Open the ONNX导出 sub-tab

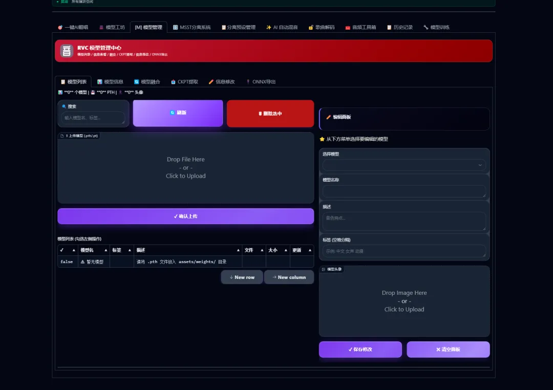(x=261, y=82)
